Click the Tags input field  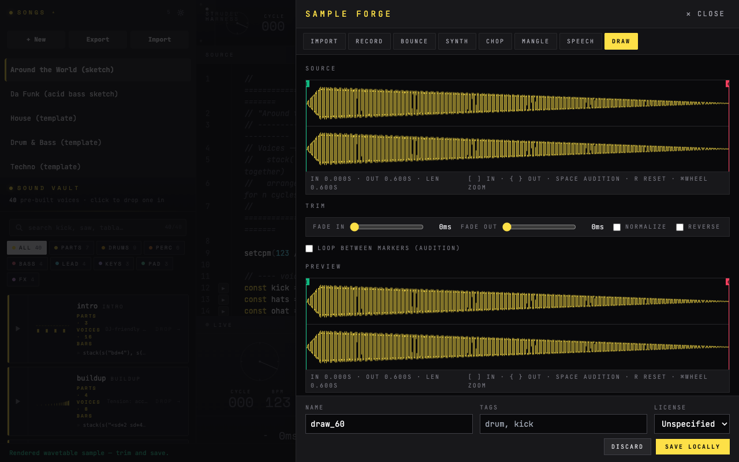click(563, 424)
